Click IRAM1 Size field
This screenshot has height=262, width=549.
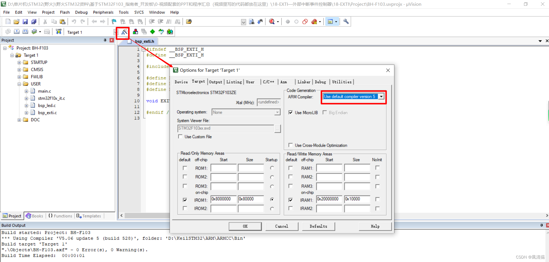(357, 199)
